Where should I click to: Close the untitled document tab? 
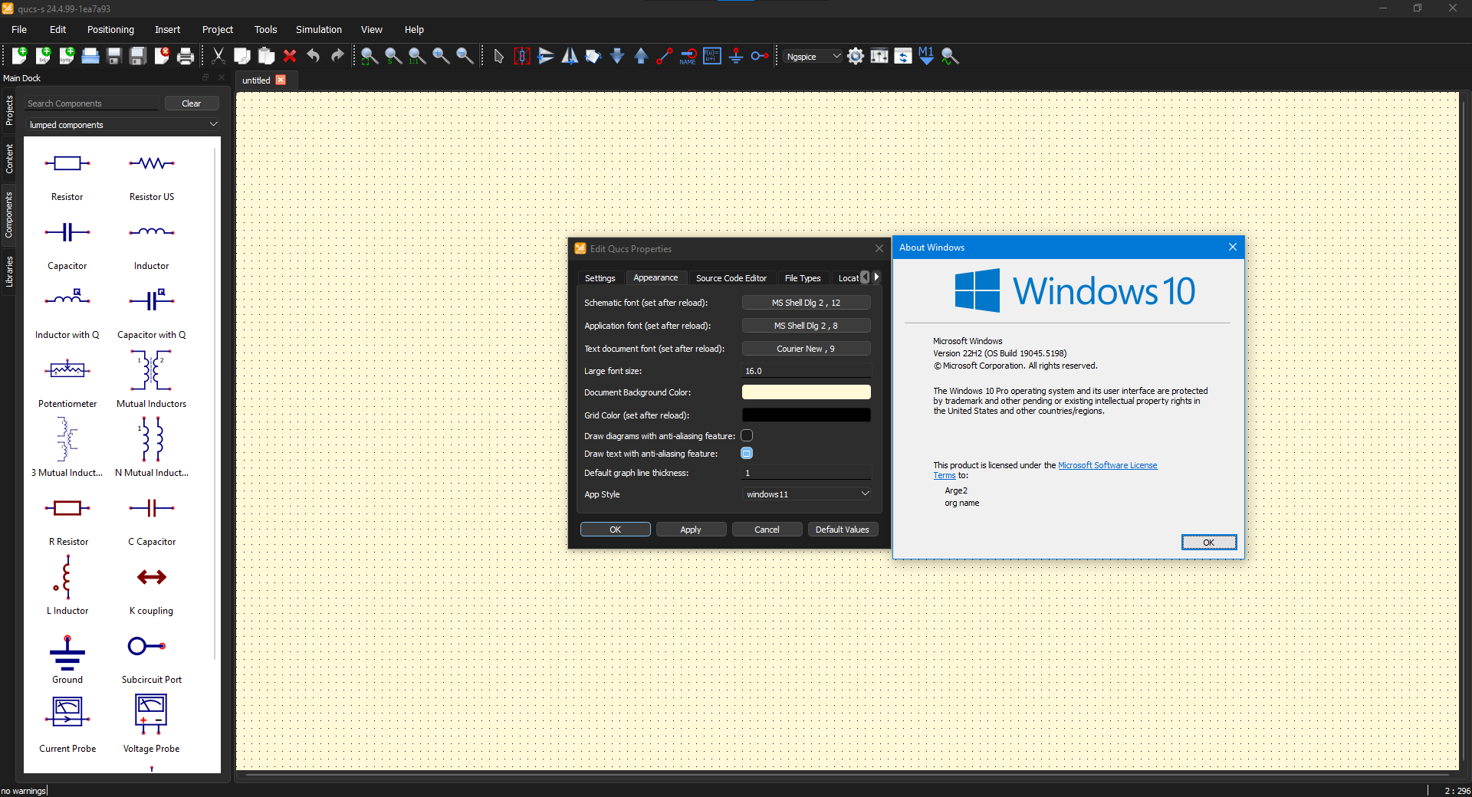tap(281, 80)
